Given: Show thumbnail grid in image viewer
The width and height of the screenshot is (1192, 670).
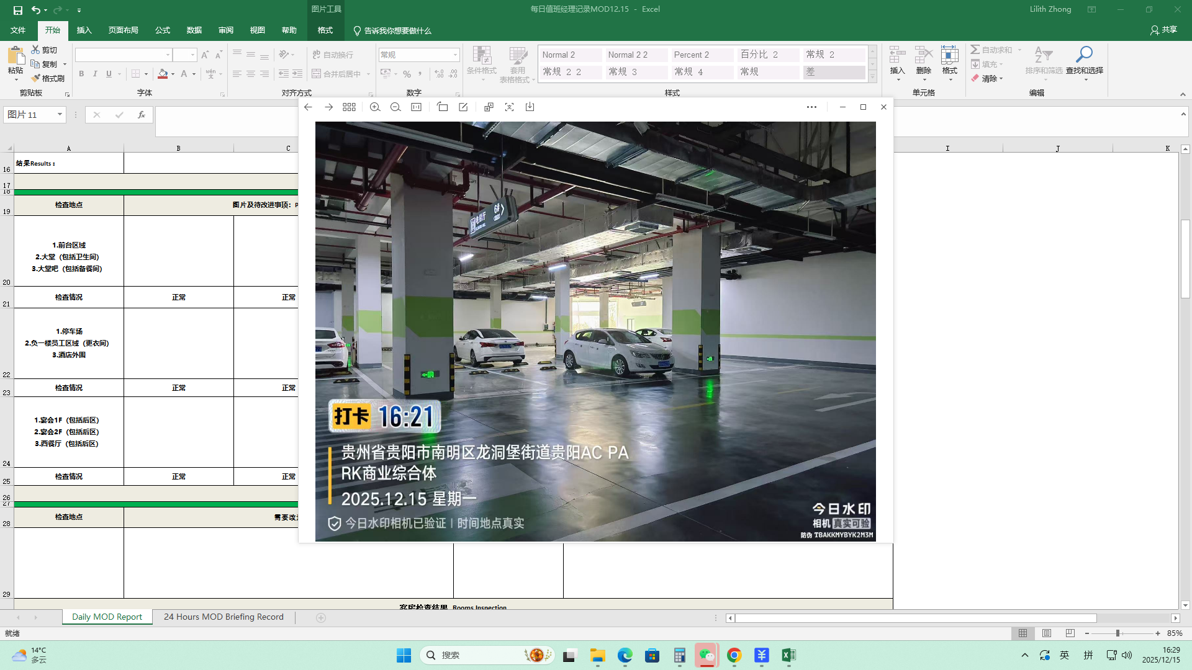Looking at the screenshot, I should coord(349,107).
